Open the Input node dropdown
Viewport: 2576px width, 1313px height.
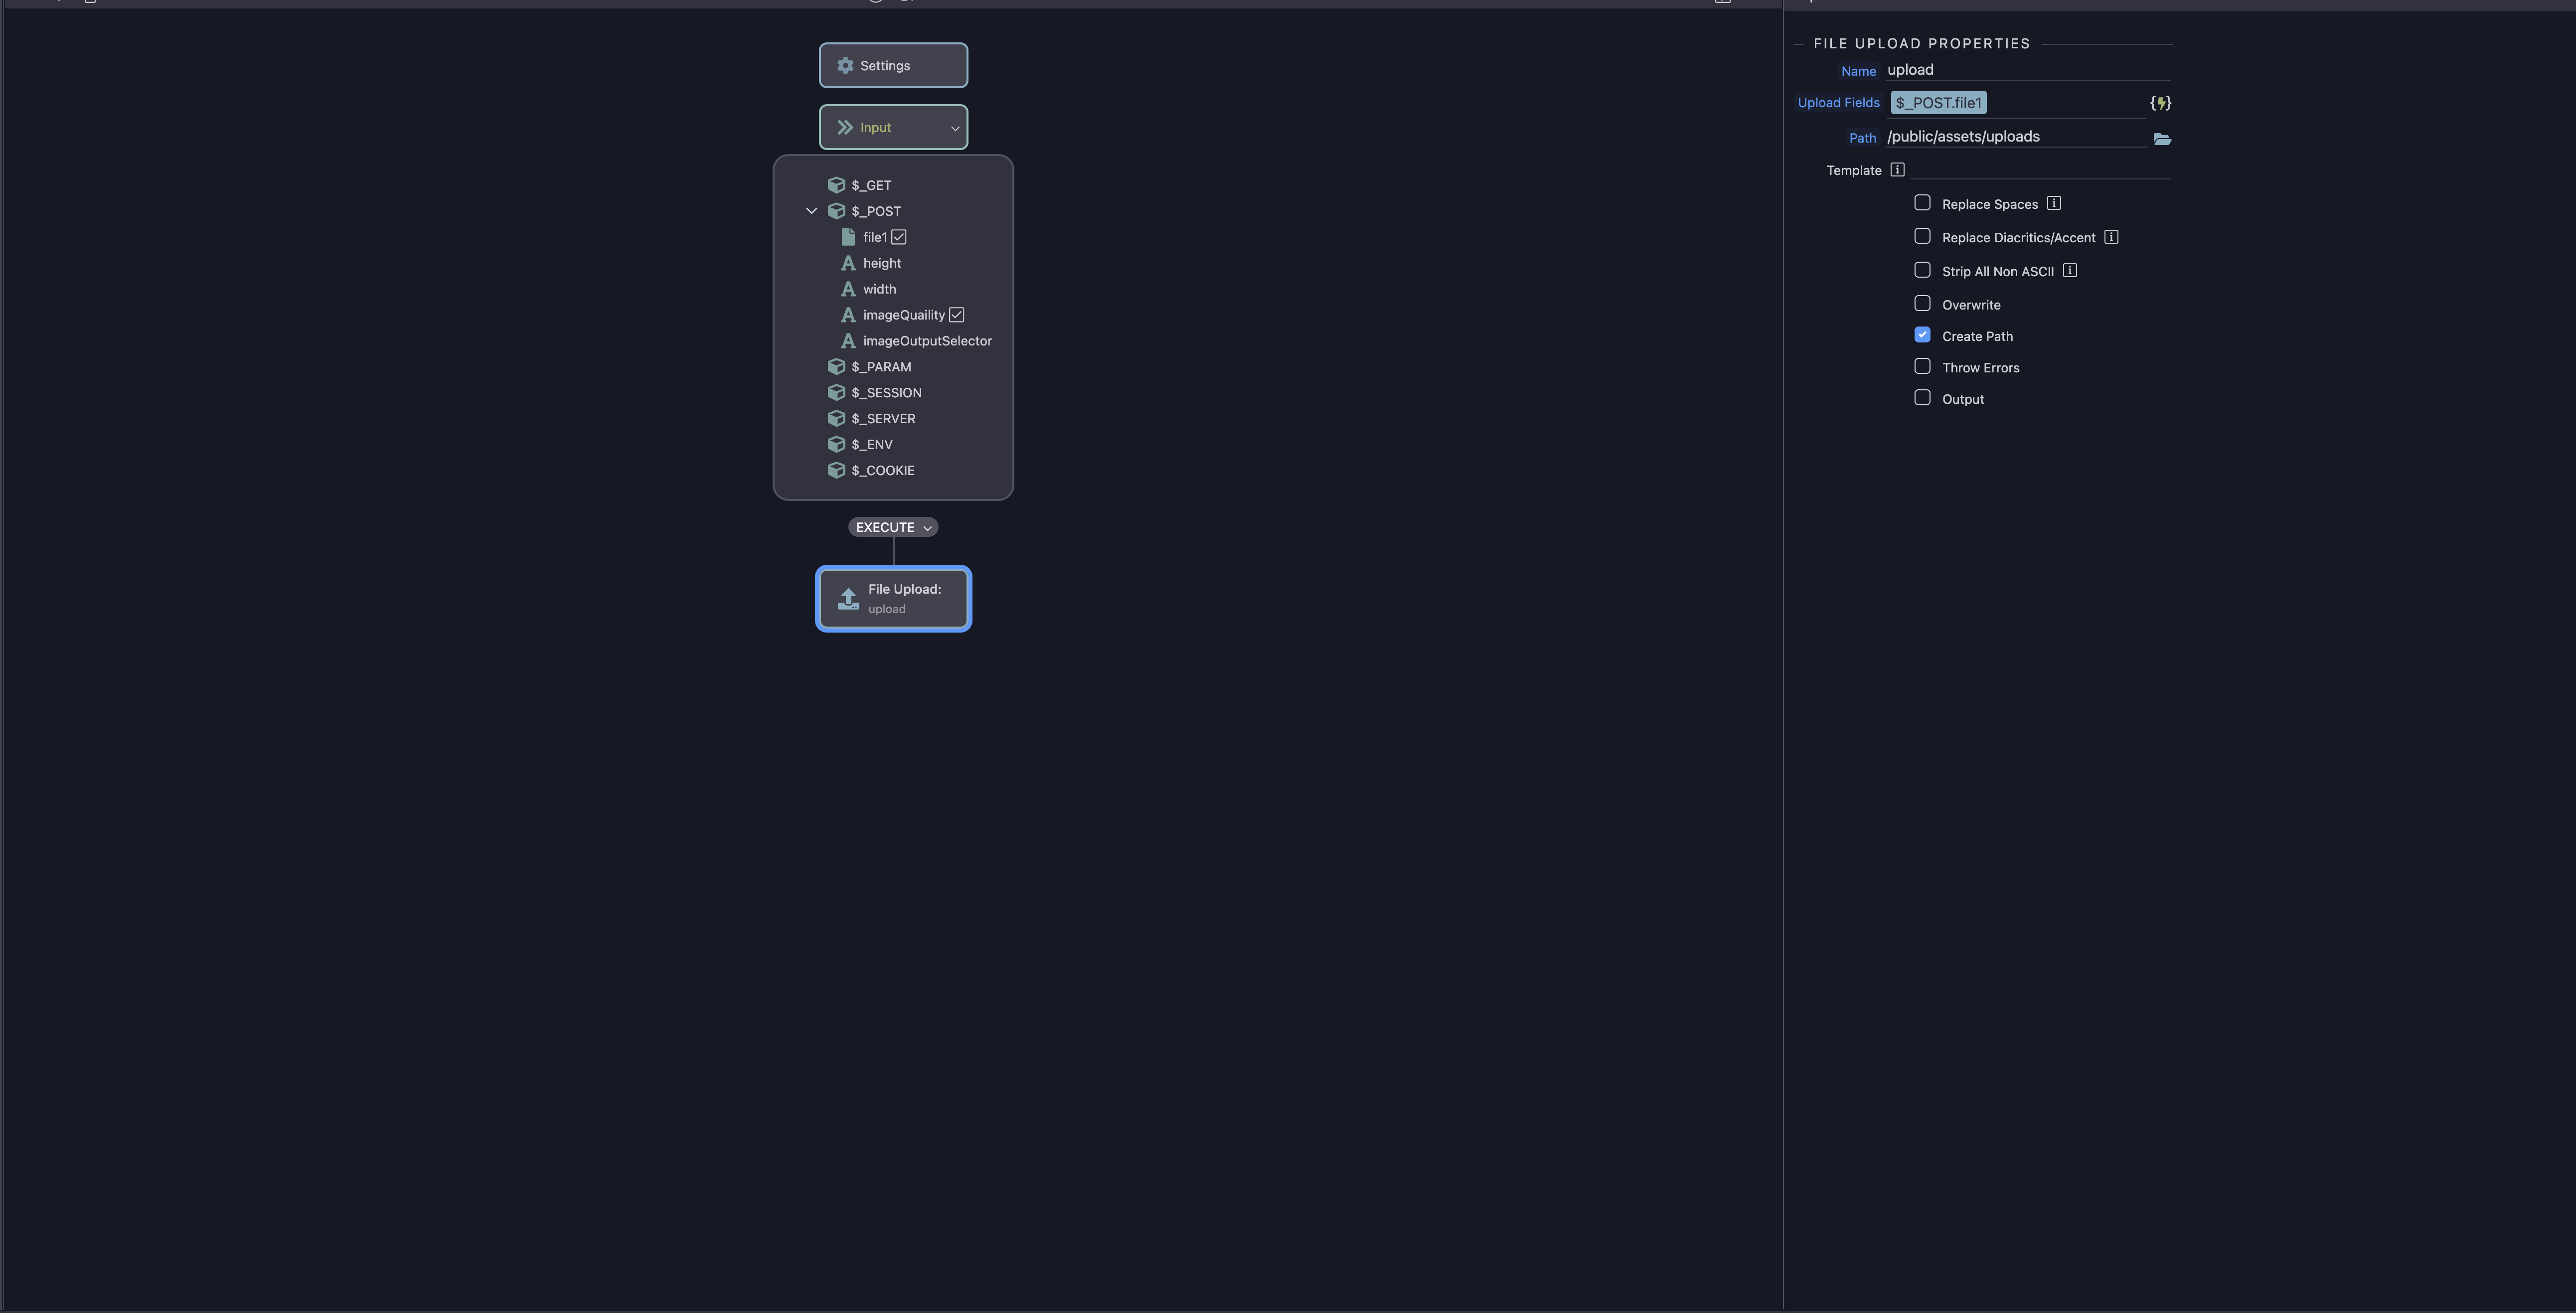coord(954,128)
